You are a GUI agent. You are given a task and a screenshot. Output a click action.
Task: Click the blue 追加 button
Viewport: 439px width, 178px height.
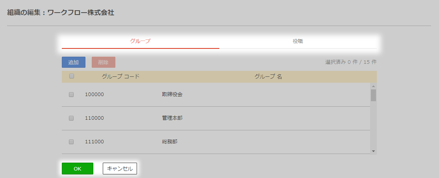pyautogui.click(x=74, y=62)
